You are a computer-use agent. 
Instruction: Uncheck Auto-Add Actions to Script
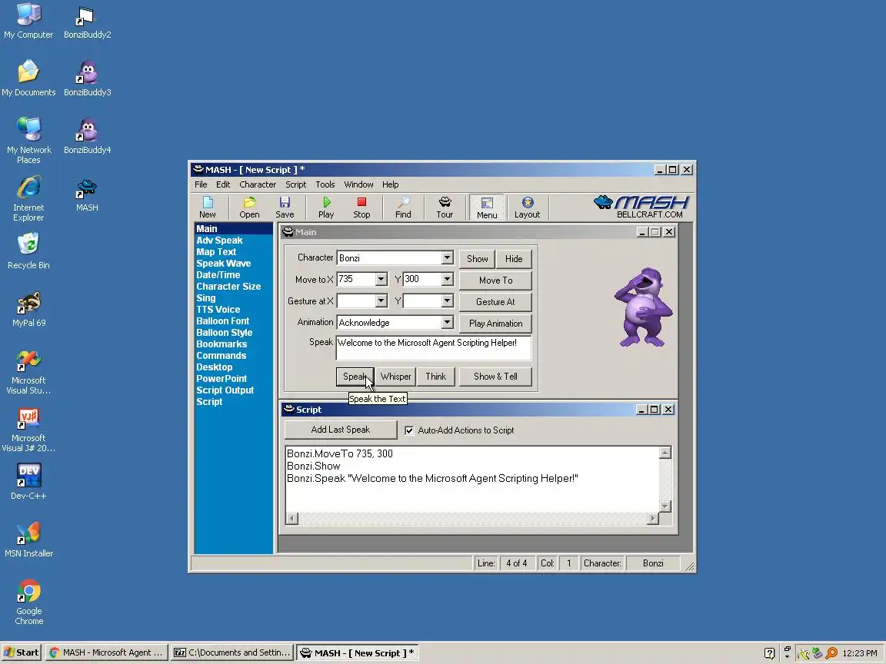[409, 430]
